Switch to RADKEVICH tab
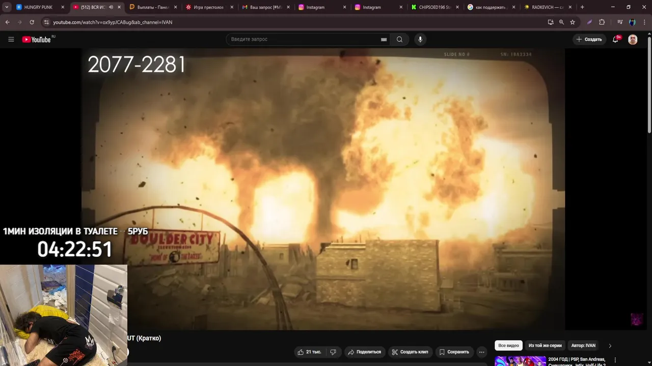Viewport: 652px width, 366px height. (548, 7)
